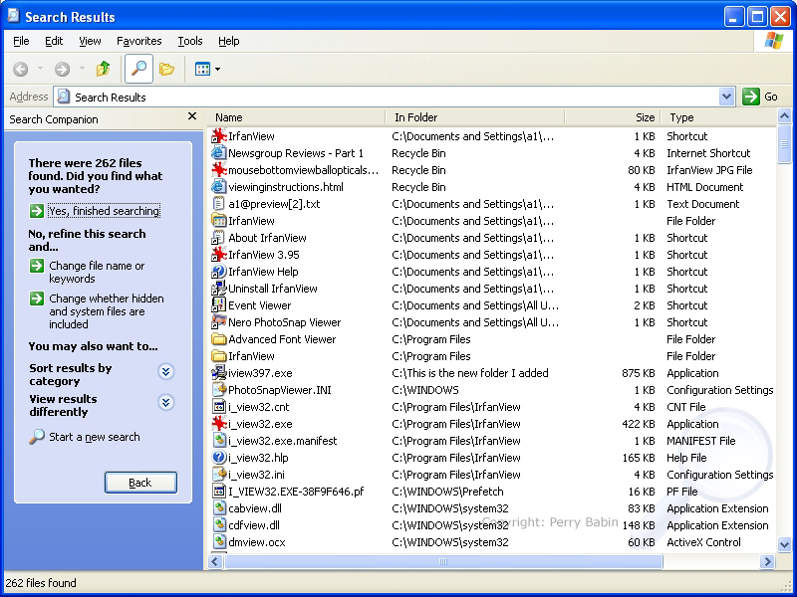Select Advanced Font Viewer folder icon
797x597 pixels.
pos(219,339)
